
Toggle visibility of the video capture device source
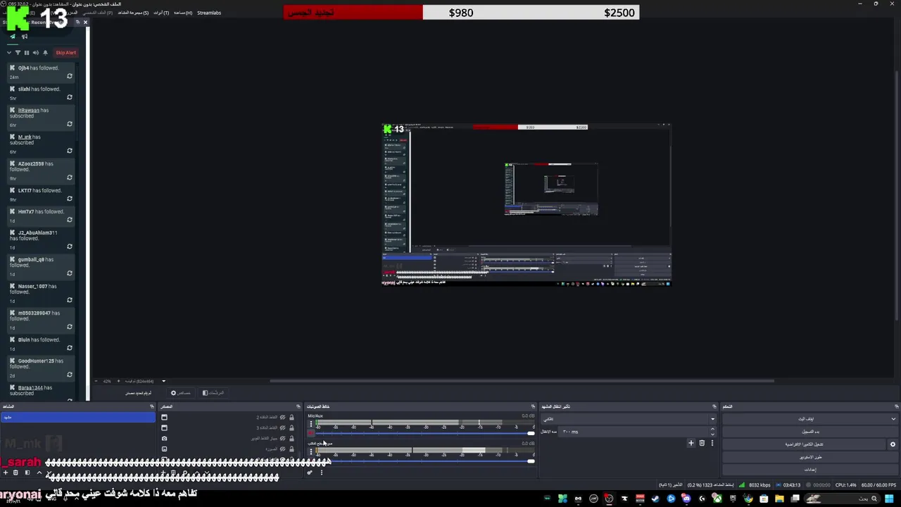283,438
